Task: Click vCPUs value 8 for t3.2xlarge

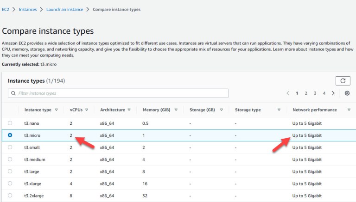Action: 71,196
